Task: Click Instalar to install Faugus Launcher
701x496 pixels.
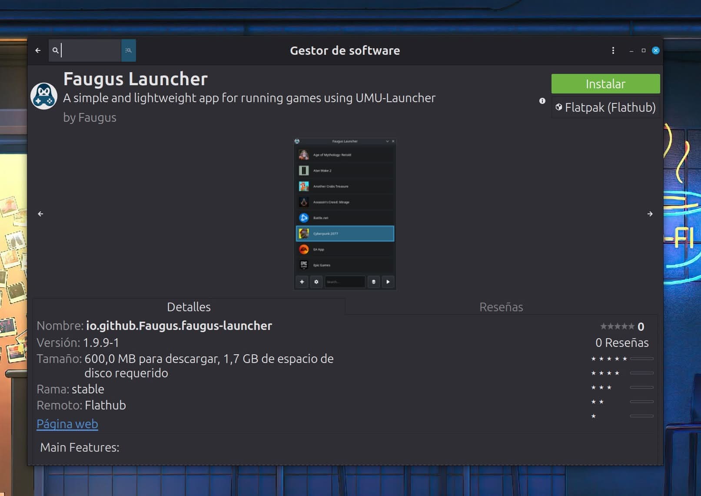Action: tap(605, 83)
